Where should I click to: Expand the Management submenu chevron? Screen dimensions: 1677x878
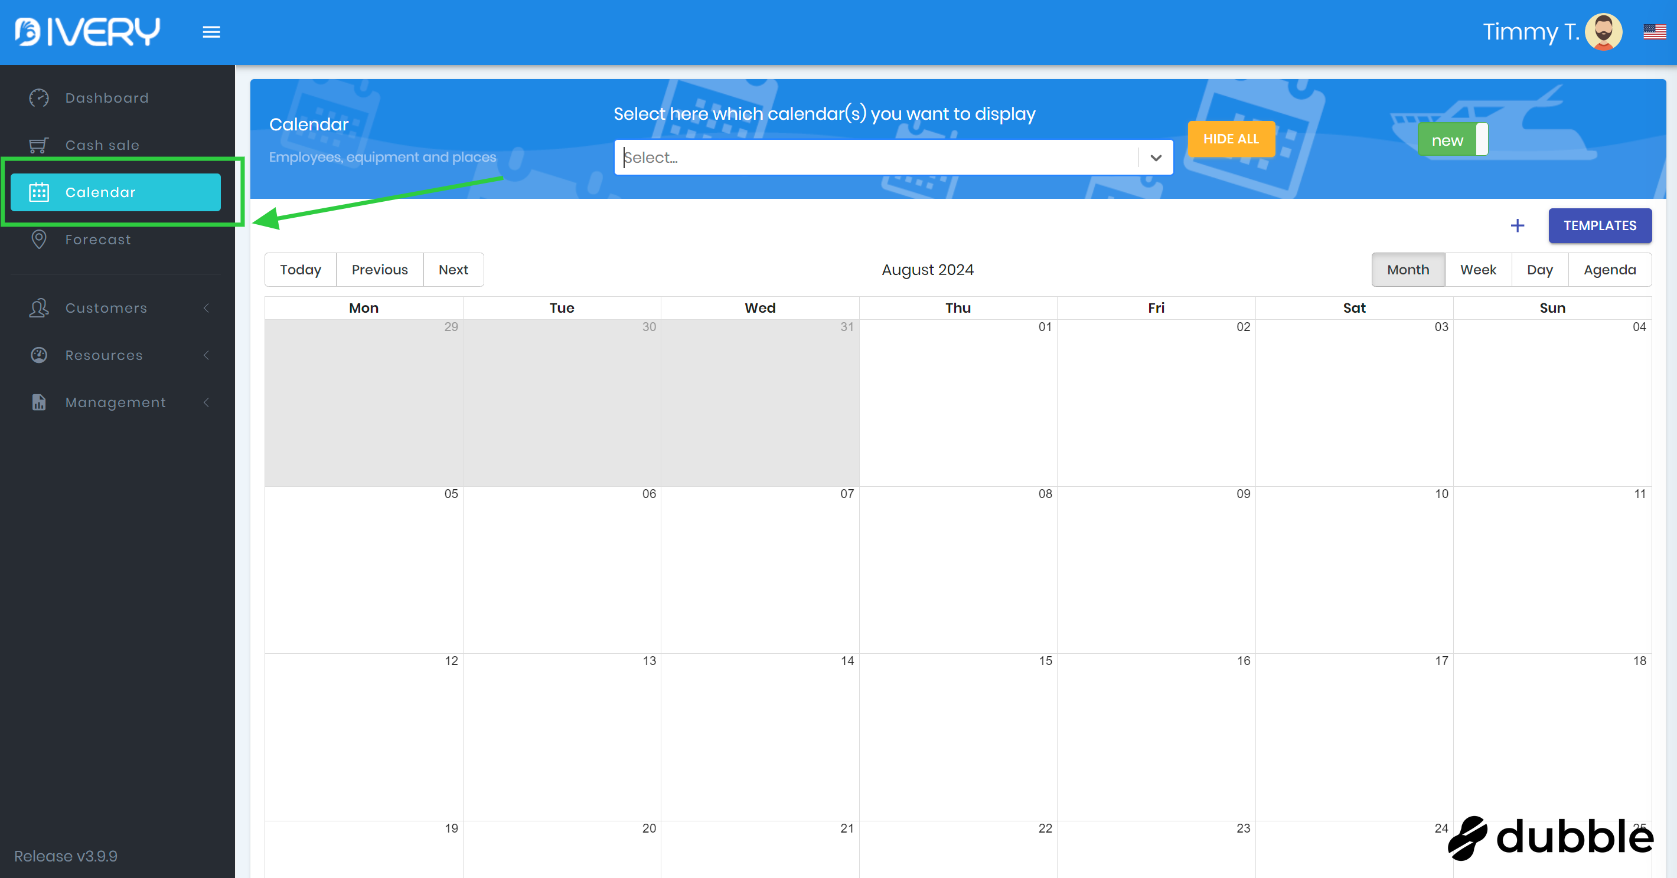[x=206, y=402]
